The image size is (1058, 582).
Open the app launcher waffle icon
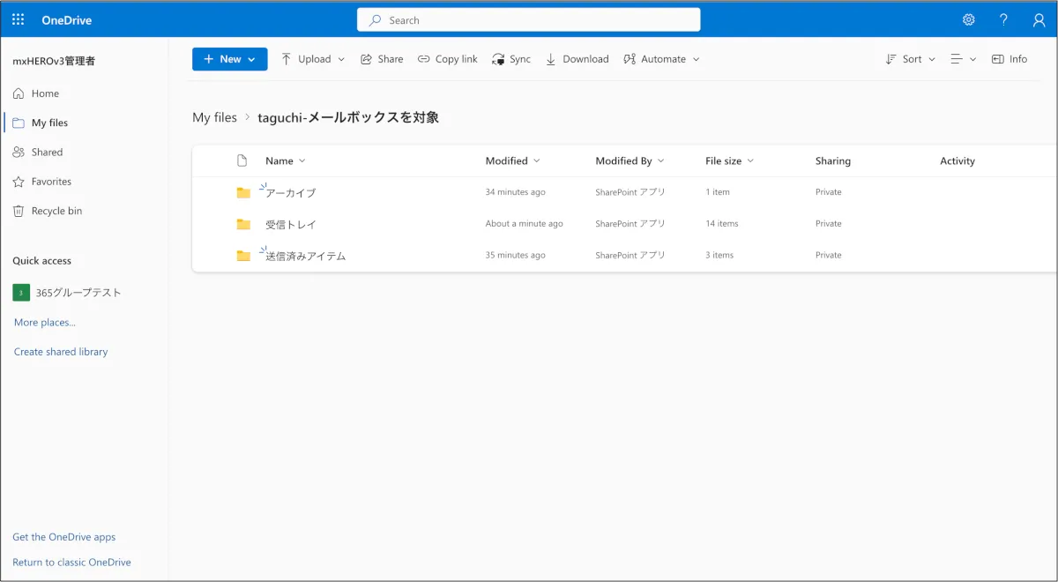click(x=18, y=19)
